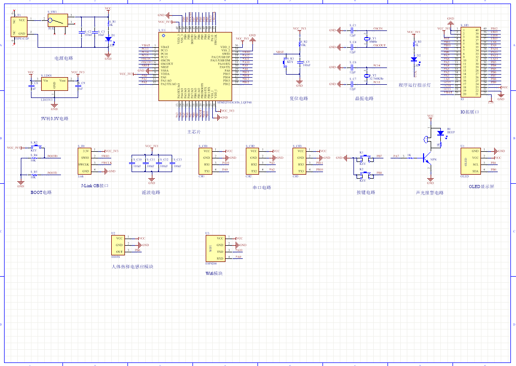Select the S_C7 12pF crystal capacitor
The width and height of the screenshot is (516, 366).
tap(352, 84)
